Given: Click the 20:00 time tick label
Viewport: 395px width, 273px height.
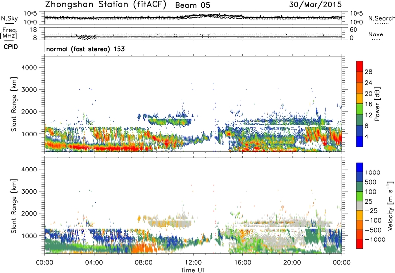Looking at the screenshot, I should 292,263.
